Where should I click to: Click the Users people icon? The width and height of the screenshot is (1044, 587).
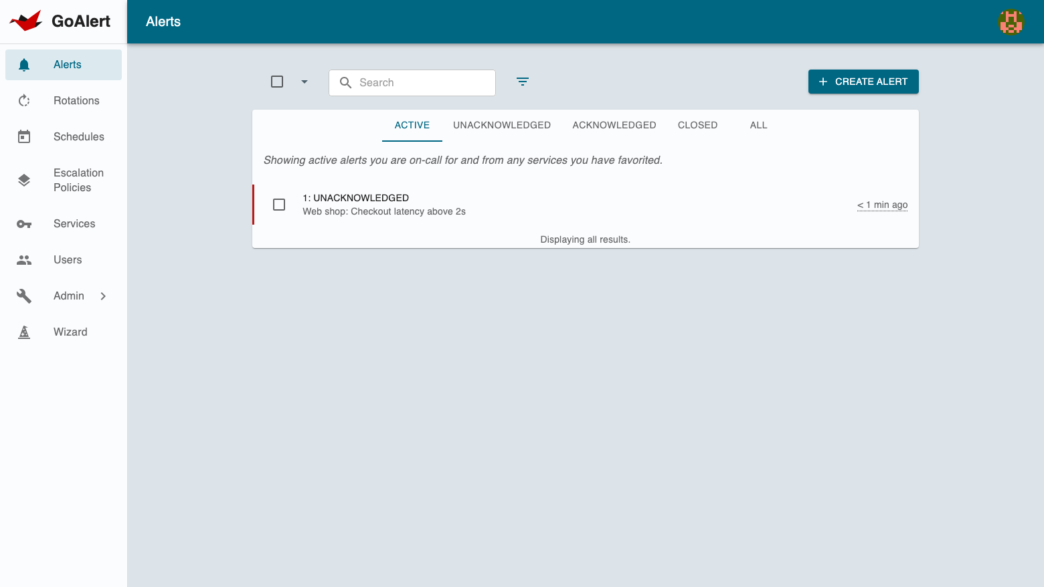24,260
